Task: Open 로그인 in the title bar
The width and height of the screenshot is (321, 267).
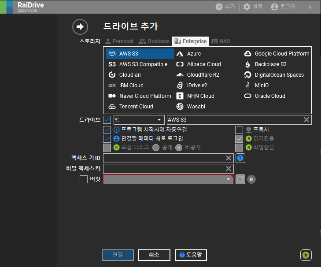Action: (283, 7)
